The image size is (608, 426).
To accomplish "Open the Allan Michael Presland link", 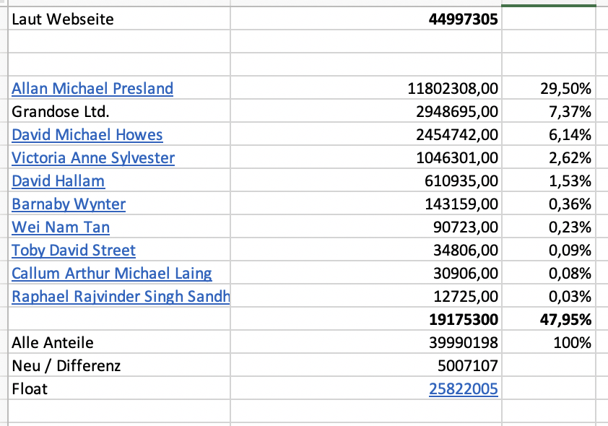I will (x=92, y=89).
